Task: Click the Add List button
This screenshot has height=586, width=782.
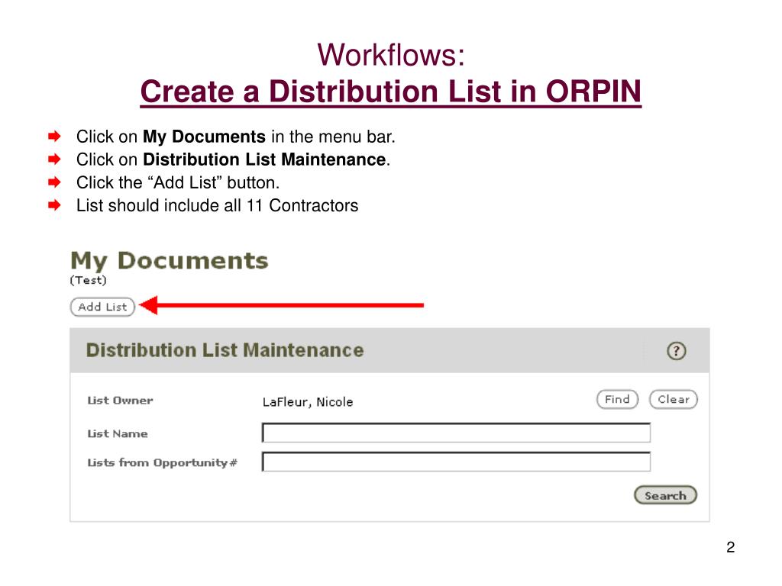Action: 103,307
